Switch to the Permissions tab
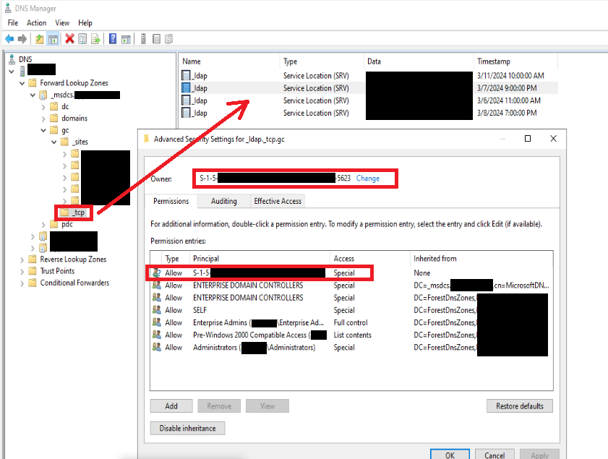Viewport: 608px width, 459px height. coord(171,201)
